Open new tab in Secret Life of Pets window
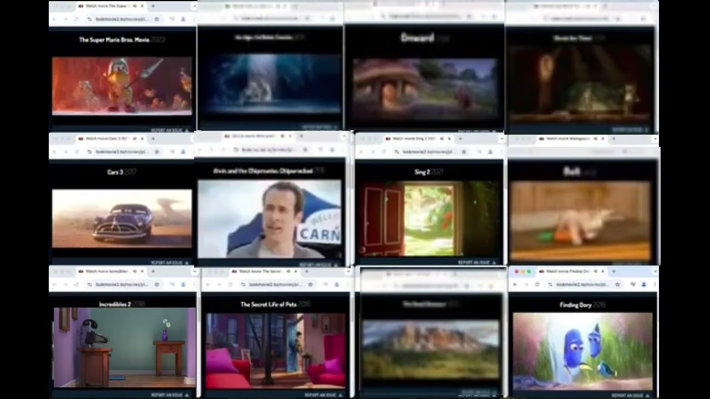 306,272
